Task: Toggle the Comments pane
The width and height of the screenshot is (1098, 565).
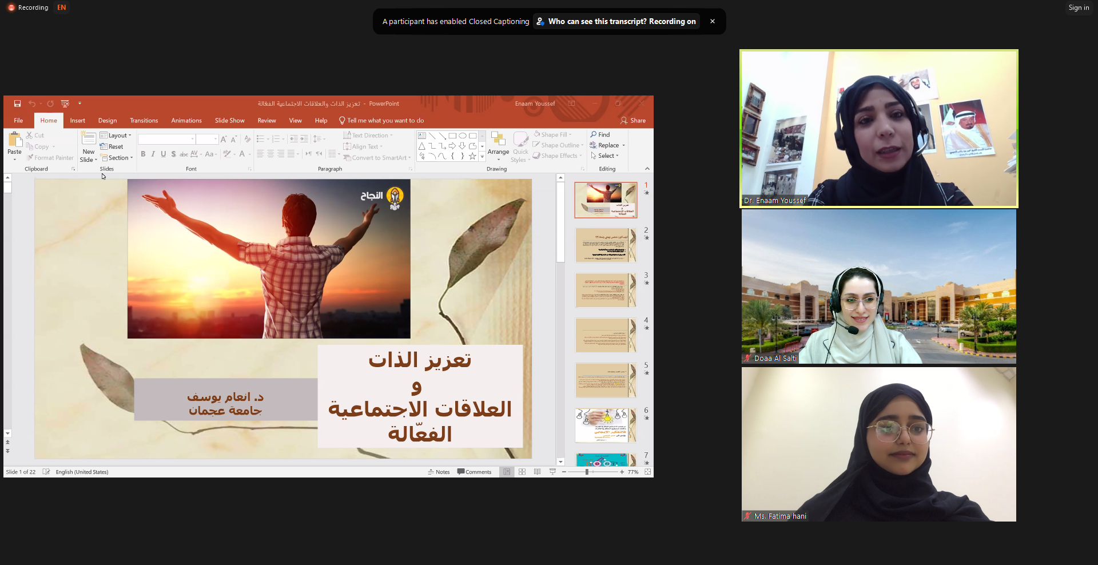Action: [474, 472]
